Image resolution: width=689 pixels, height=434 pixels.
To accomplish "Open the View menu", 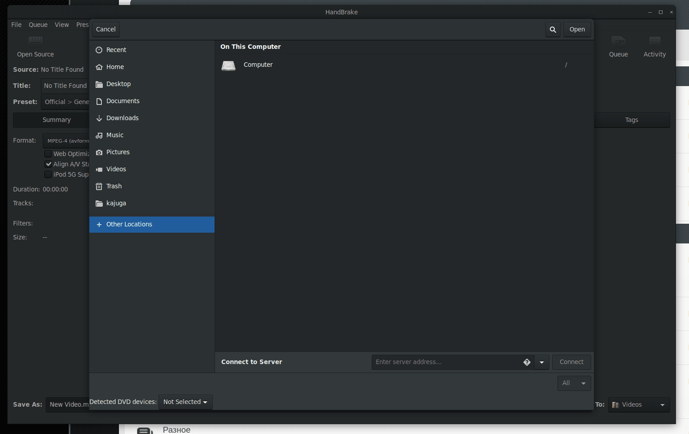I will 62,25.
